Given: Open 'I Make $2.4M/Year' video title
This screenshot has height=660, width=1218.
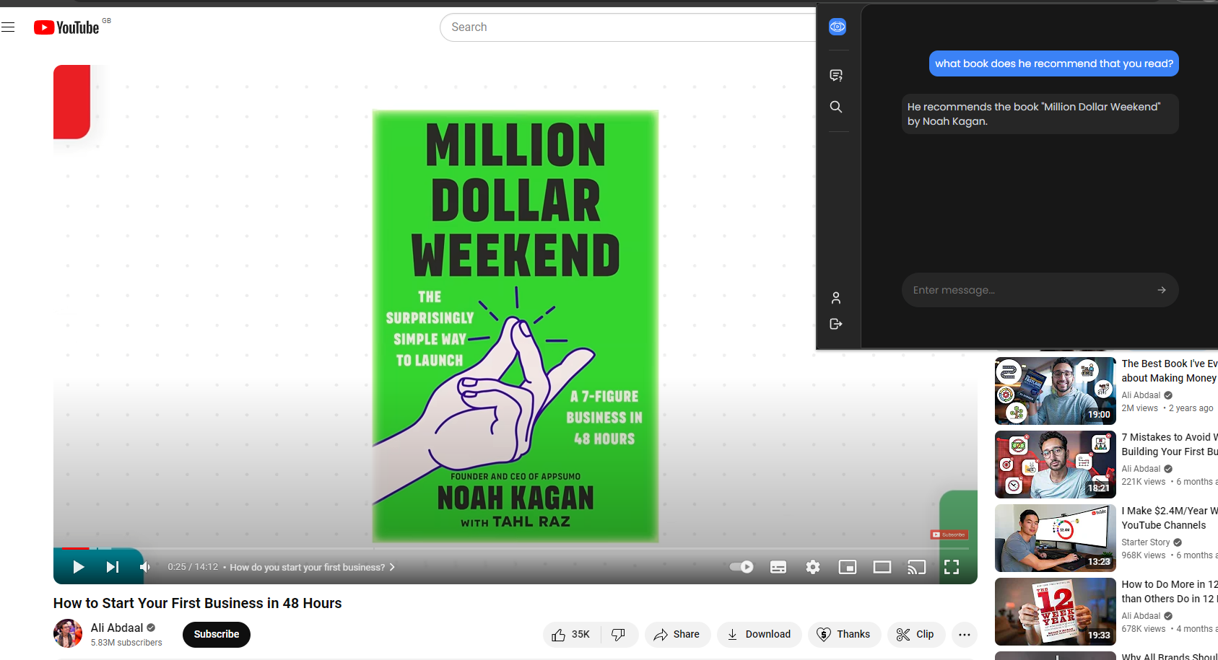Looking at the screenshot, I should [x=1170, y=518].
